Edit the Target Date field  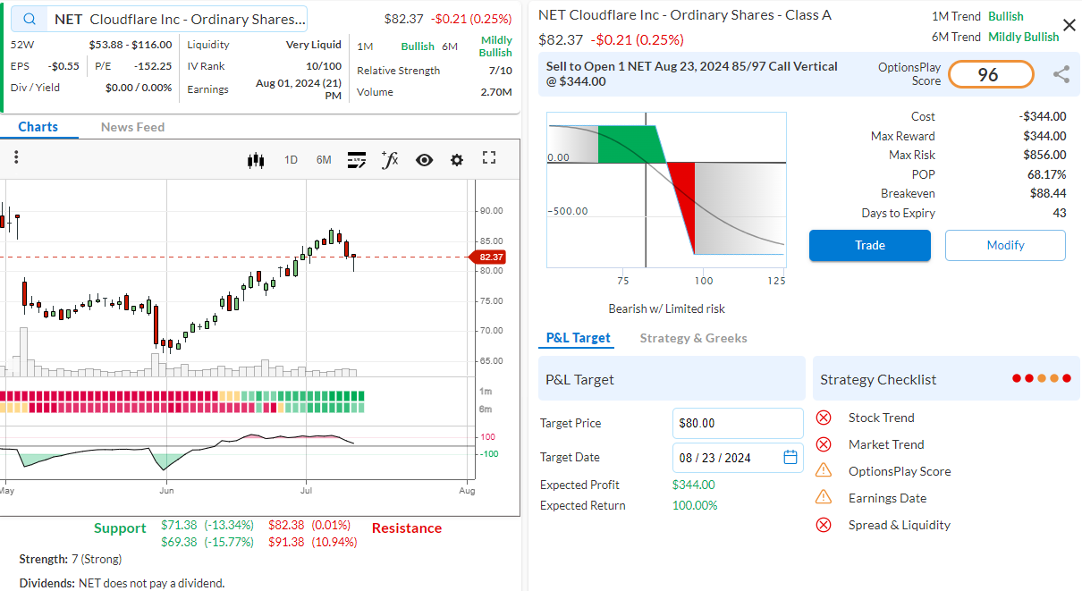pyautogui.click(x=738, y=457)
